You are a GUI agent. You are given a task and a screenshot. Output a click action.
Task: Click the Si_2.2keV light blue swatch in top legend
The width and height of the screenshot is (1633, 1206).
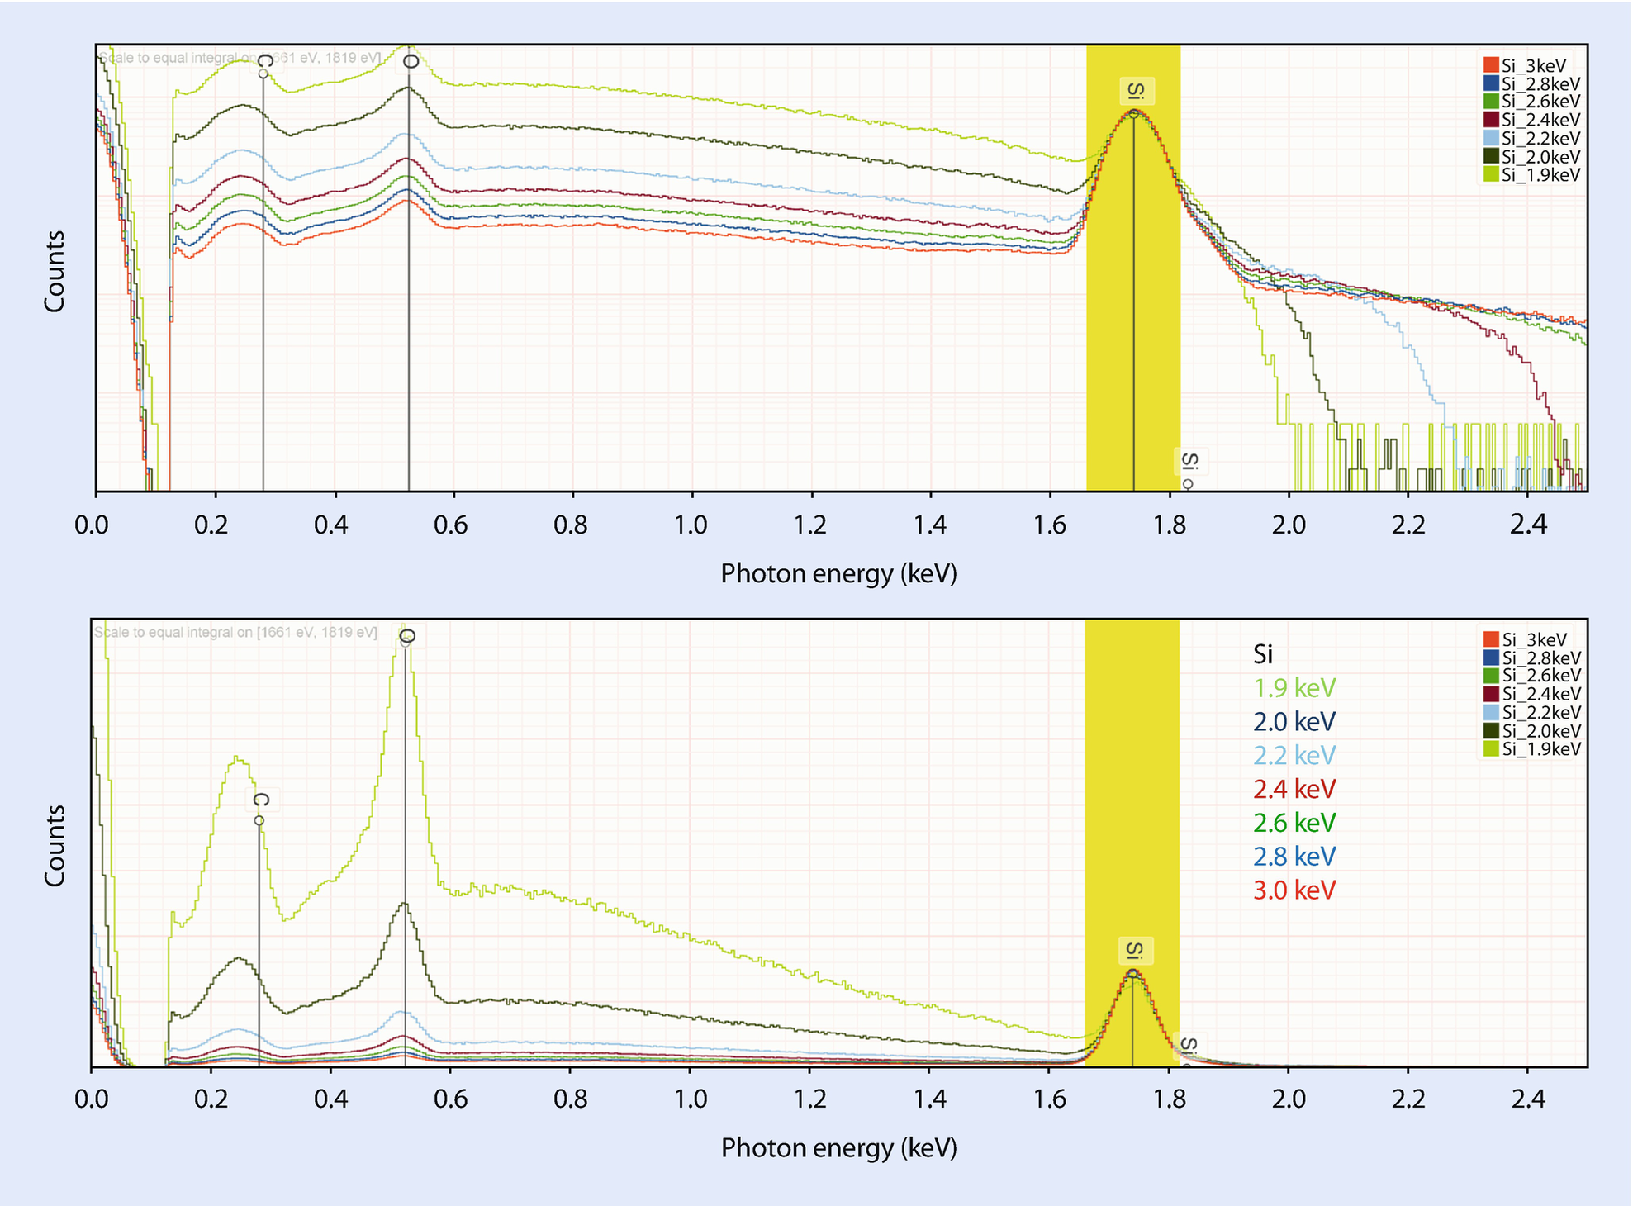(1491, 138)
